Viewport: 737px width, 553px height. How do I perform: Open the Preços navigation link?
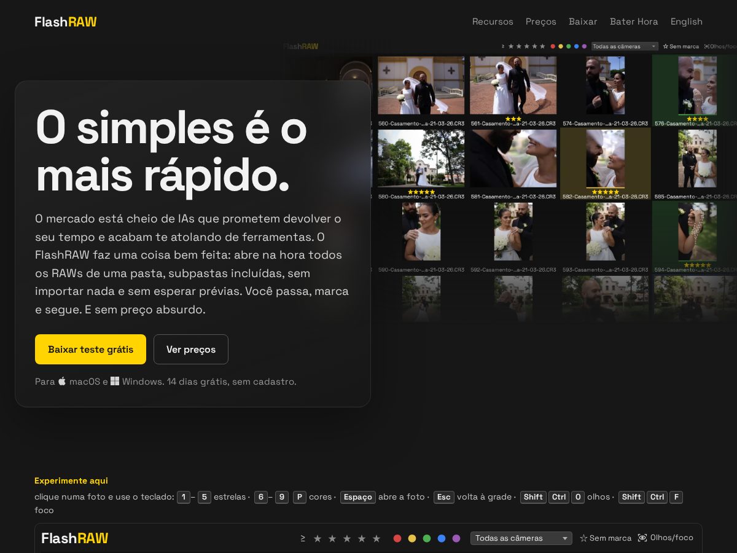coord(541,22)
